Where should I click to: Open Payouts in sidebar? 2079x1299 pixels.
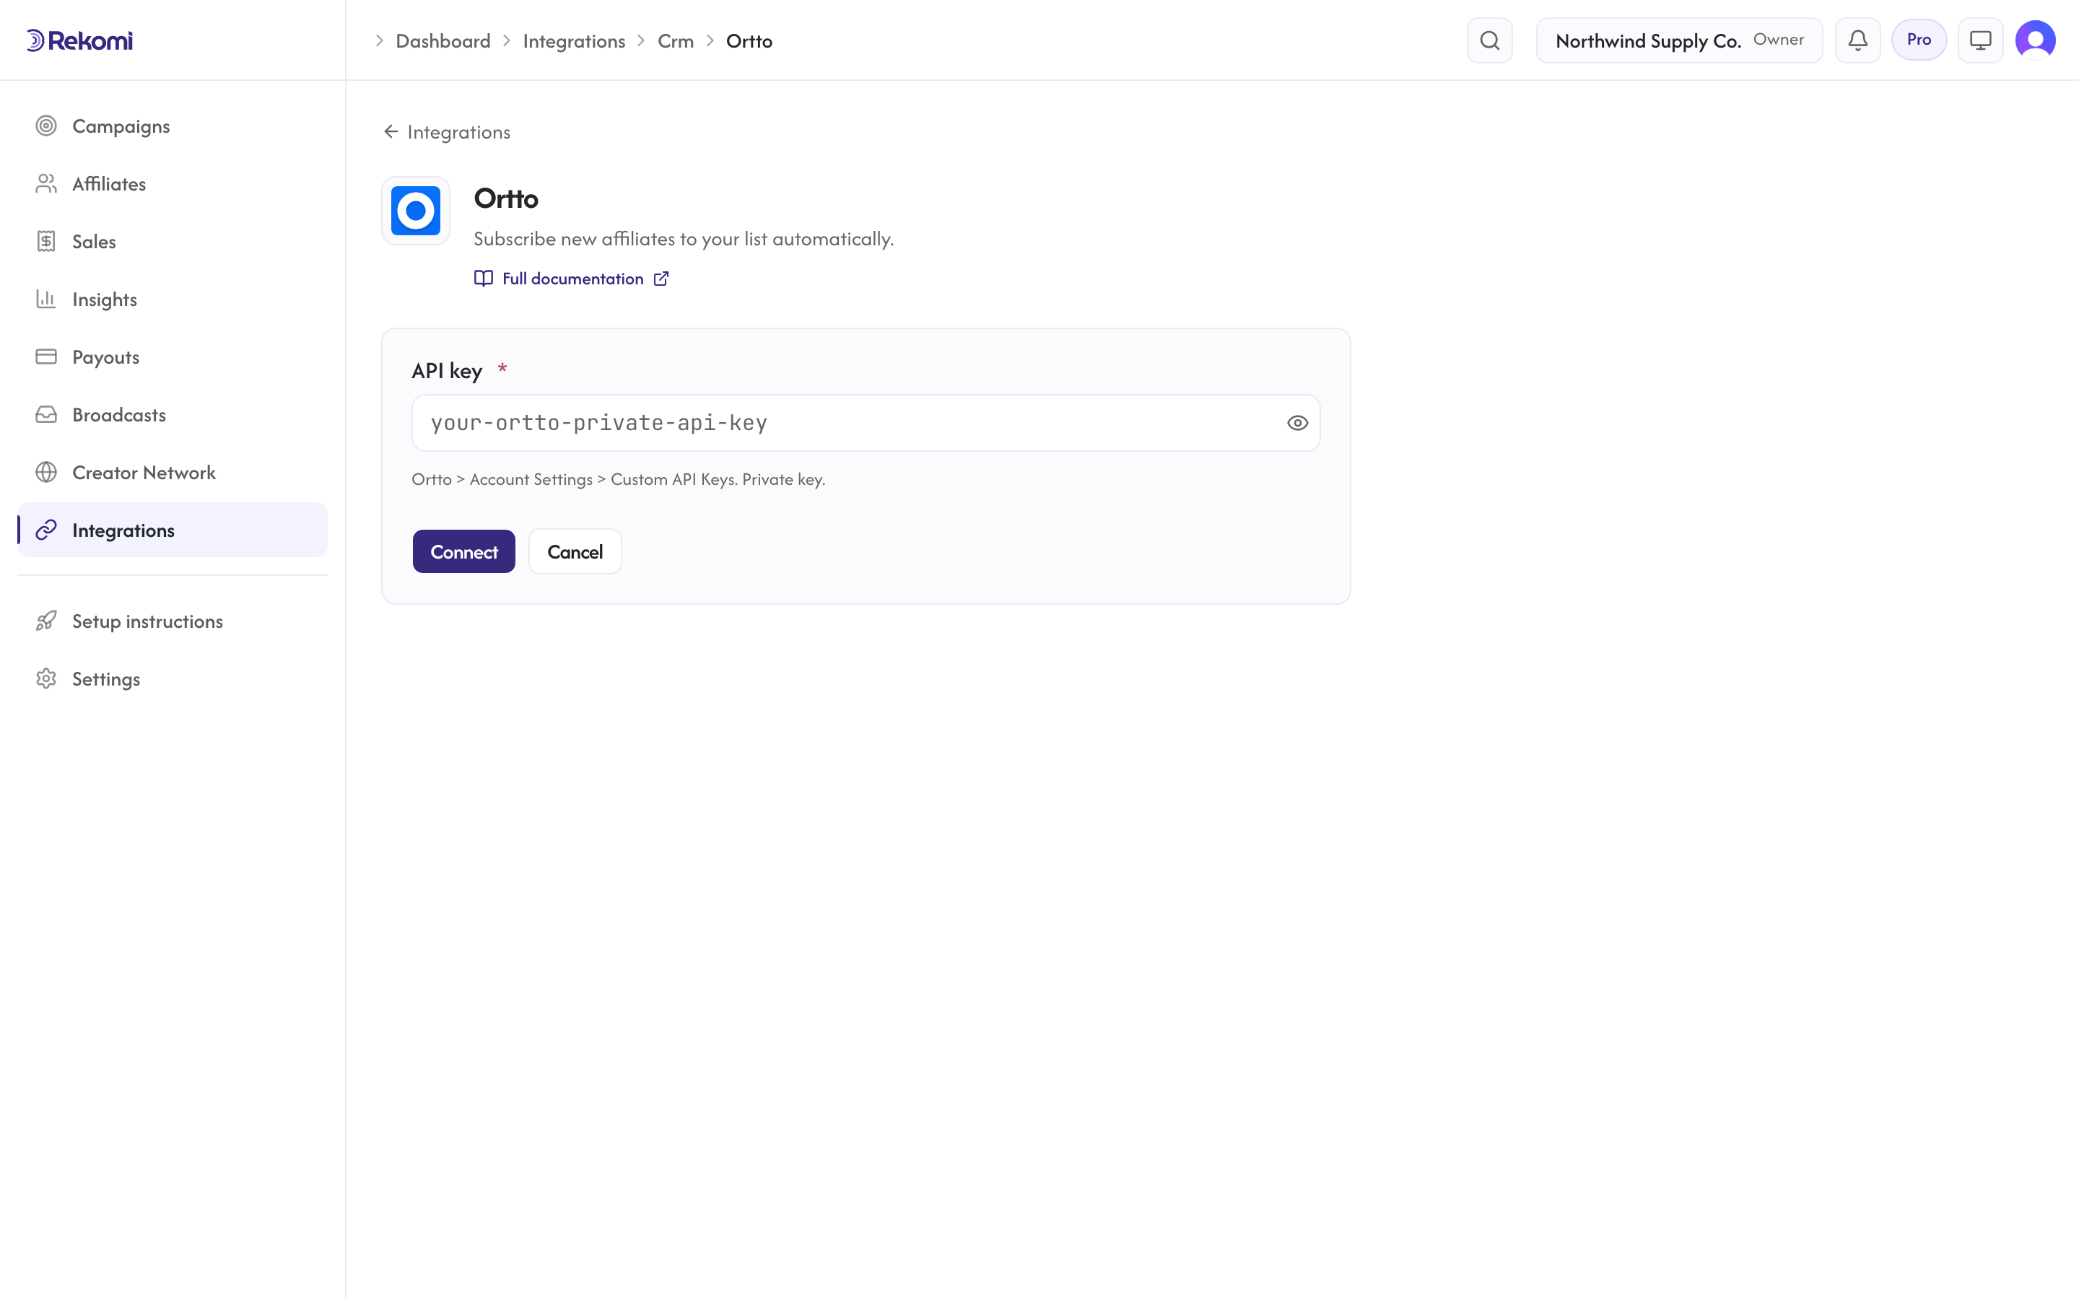pos(172,357)
